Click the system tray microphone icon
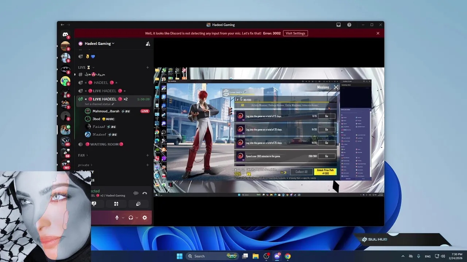The width and height of the screenshot is (467, 262). pos(418,256)
